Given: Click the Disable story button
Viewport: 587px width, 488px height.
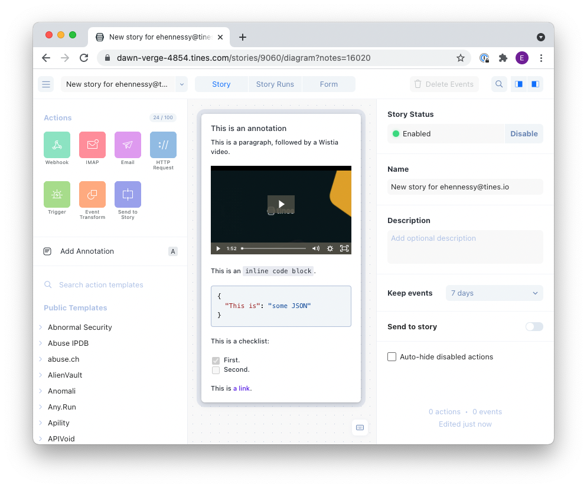Looking at the screenshot, I should 524,134.
